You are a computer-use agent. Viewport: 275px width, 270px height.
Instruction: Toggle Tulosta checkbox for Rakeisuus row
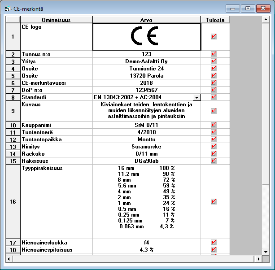click(x=214, y=161)
